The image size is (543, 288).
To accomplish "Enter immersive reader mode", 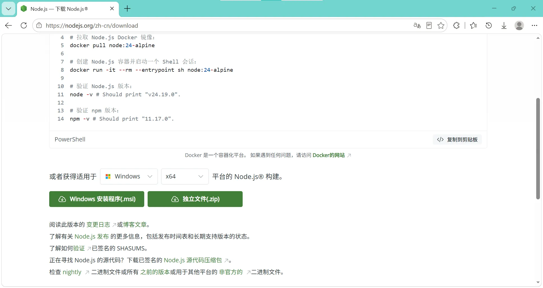I will tap(429, 25).
